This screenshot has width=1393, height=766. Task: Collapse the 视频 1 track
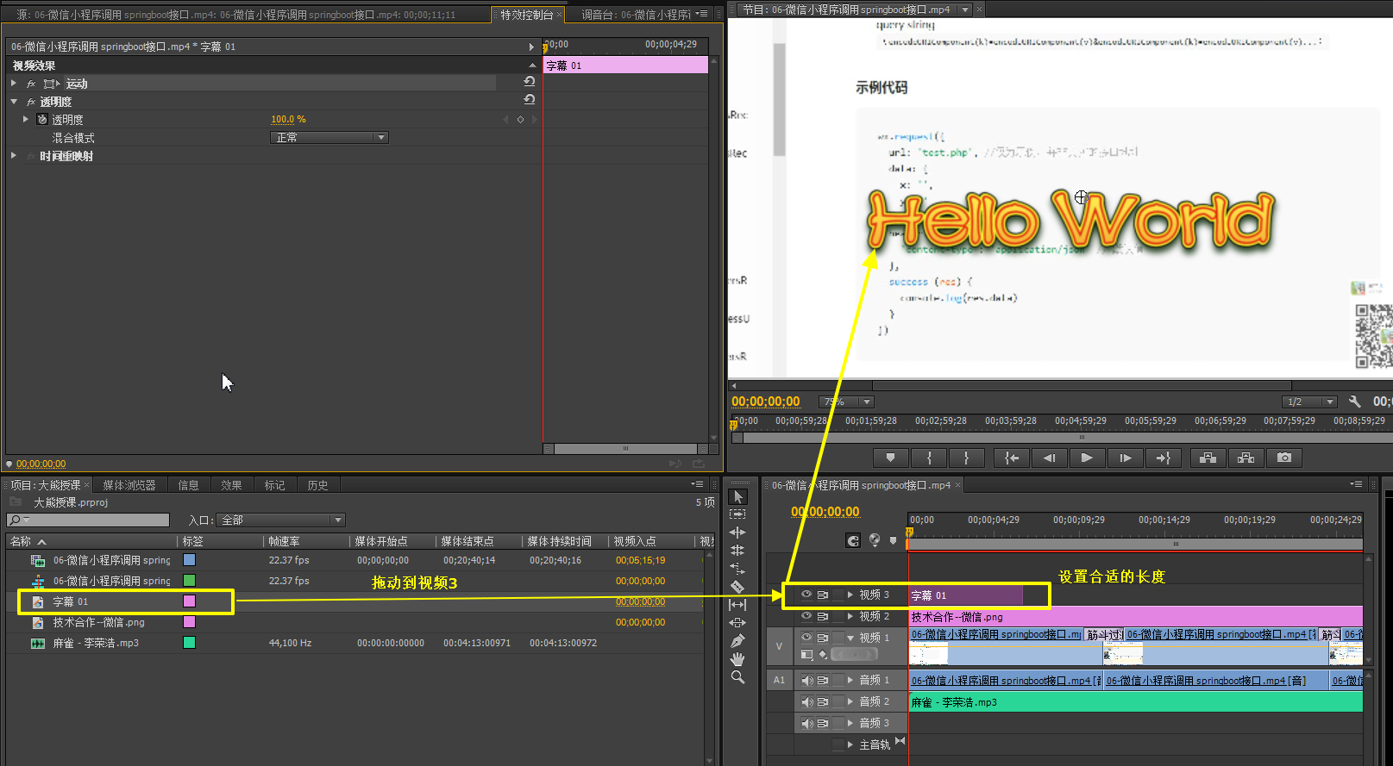[850, 638]
